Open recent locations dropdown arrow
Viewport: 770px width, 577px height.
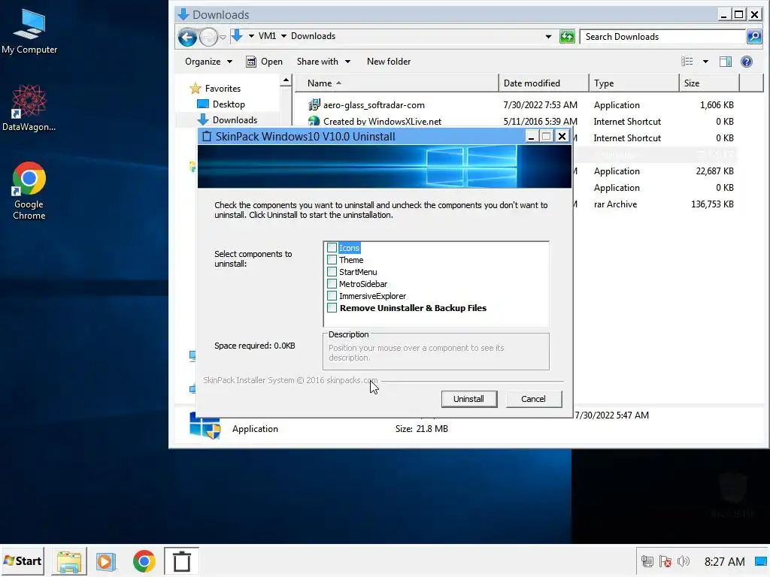click(223, 38)
